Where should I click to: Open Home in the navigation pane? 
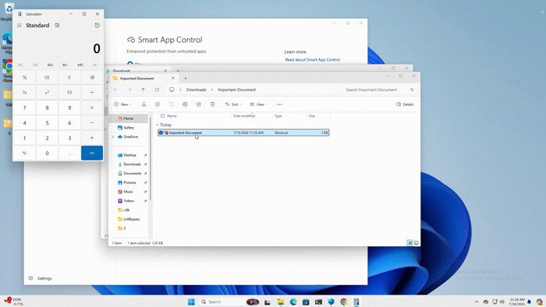coord(129,118)
